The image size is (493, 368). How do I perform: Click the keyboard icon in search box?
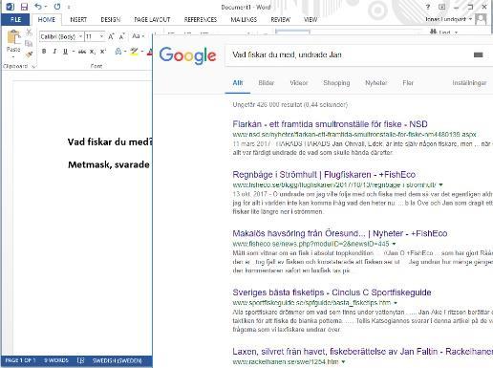pos(479,54)
